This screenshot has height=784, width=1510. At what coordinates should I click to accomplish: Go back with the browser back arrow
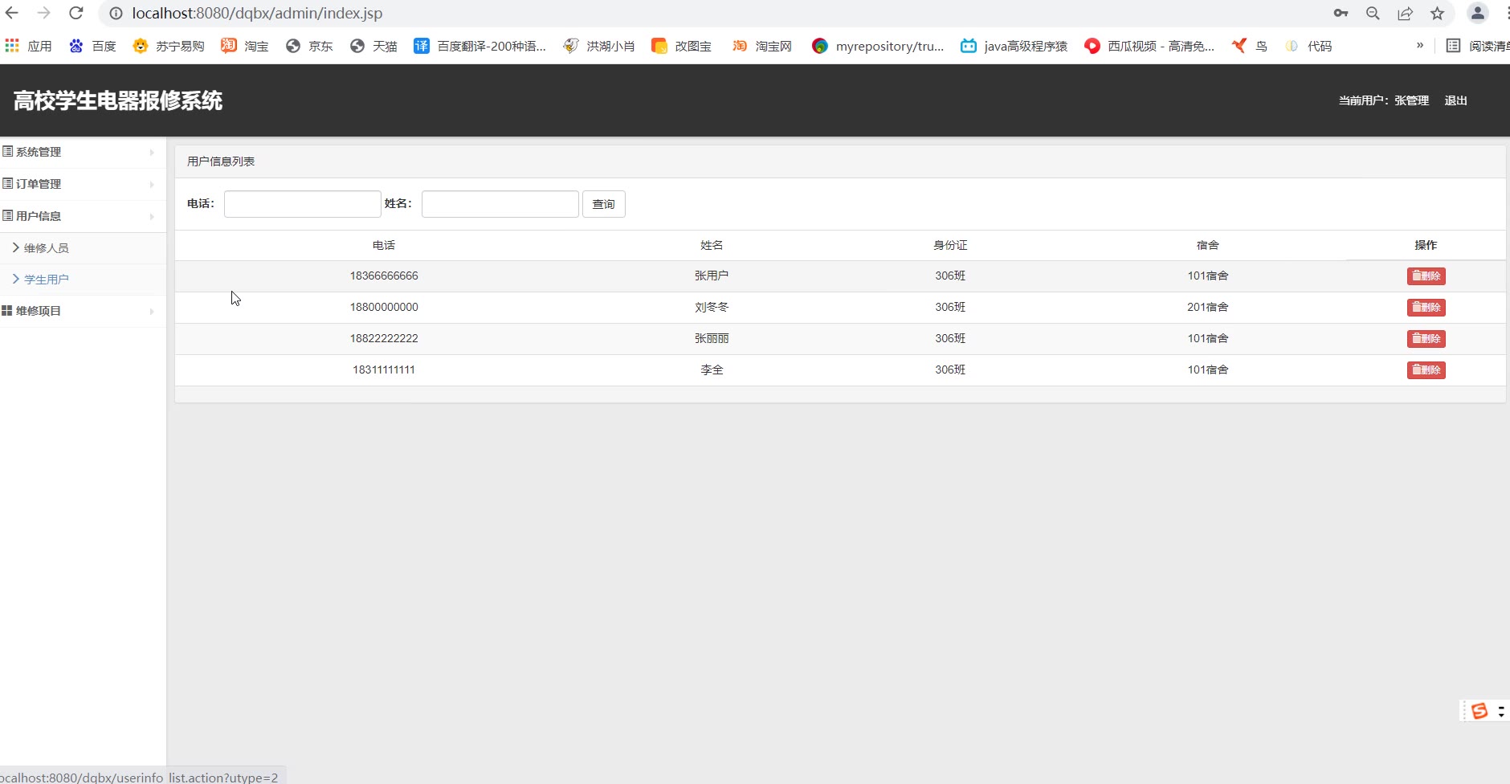12,13
